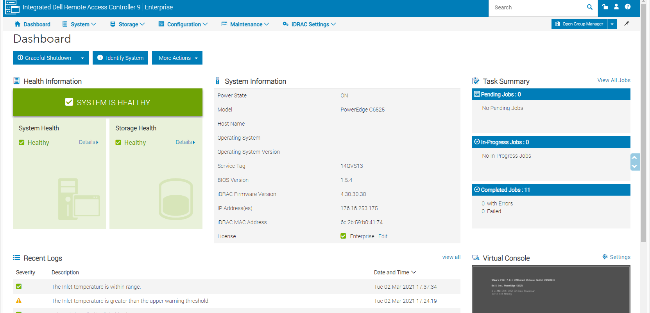Screen dimensions: 650x313
Task: Click the warning triangle severity icon
Action: click(x=19, y=300)
